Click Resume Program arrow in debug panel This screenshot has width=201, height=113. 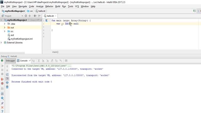[x=2, y=66]
